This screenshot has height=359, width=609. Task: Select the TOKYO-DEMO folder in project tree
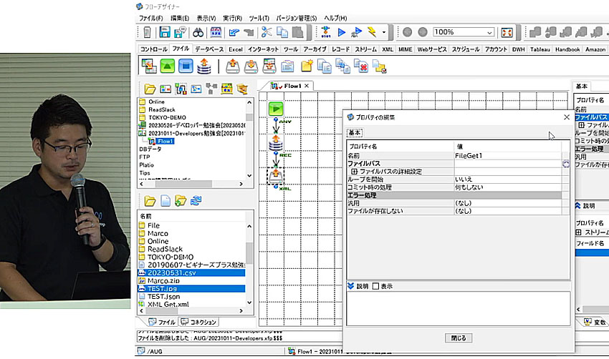point(167,117)
